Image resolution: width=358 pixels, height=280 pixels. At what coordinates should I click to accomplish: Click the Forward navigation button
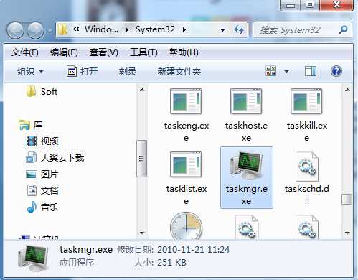pos(35,30)
